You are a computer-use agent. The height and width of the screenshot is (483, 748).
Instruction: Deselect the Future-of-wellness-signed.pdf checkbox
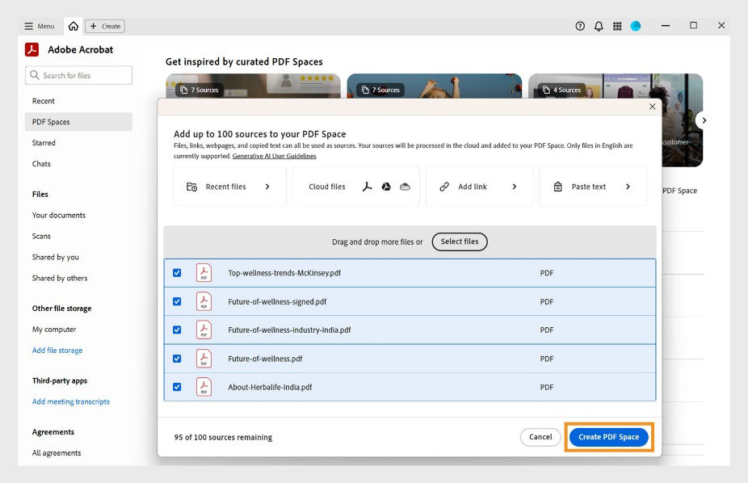click(x=177, y=301)
